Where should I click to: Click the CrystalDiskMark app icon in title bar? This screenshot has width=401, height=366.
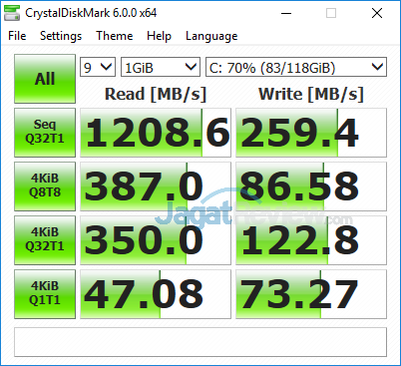pyautogui.click(x=12, y=13)
